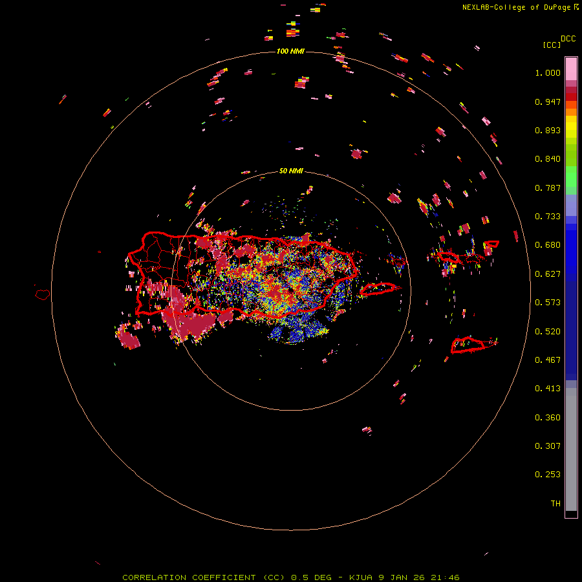582x582 pixels.
Task: Click the 0.733 scale value
Action: pos(548,217)
